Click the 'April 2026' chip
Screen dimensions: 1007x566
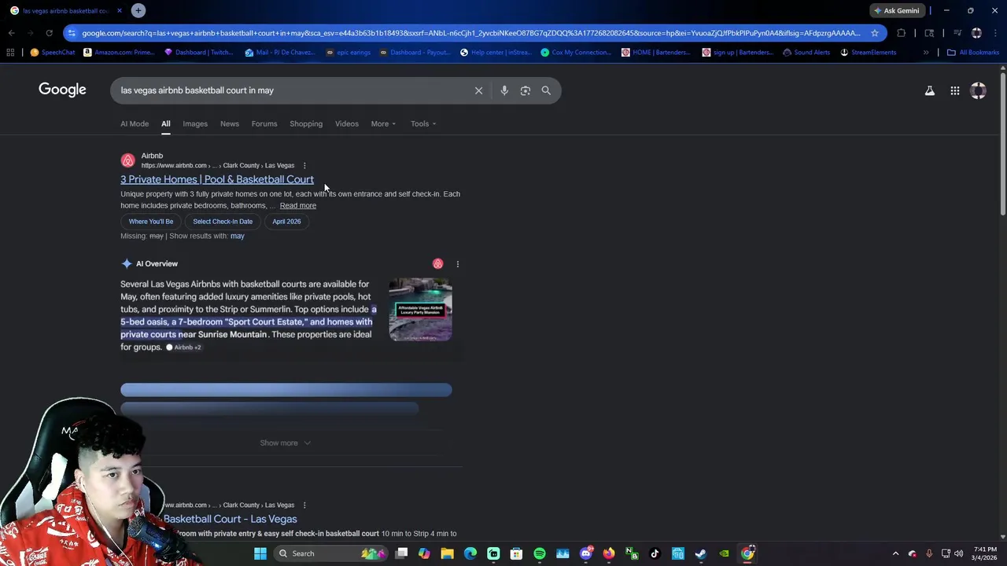pyautogui.click(x=286, y=222)
